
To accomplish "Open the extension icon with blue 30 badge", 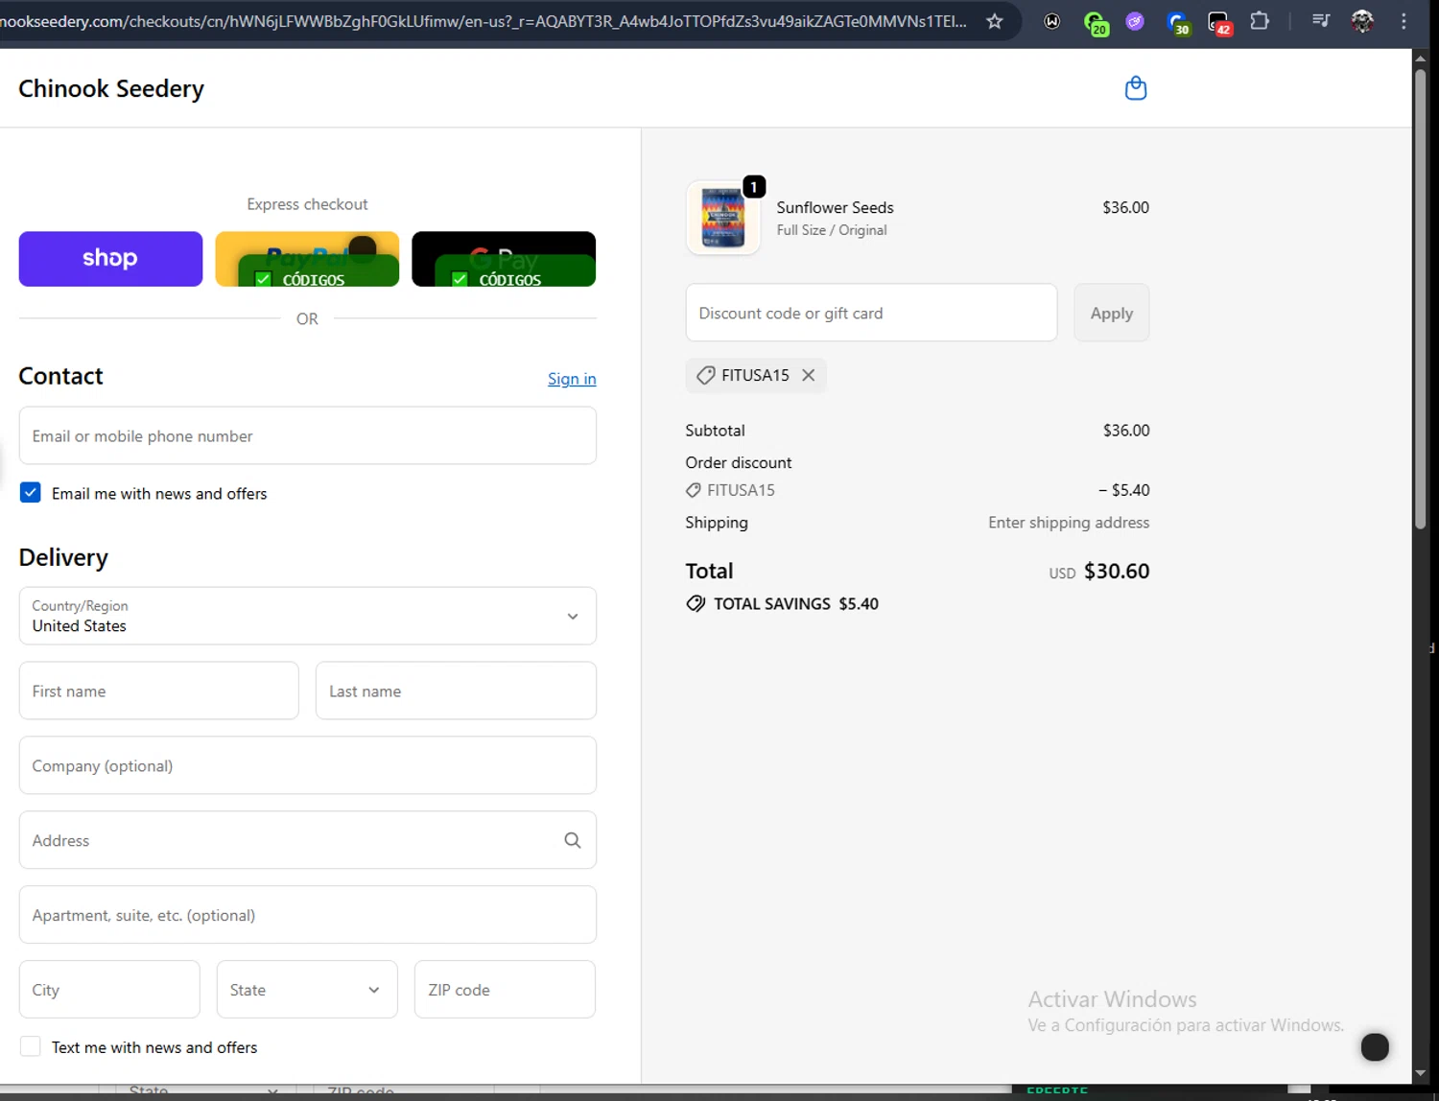I will click(1177, 22).
